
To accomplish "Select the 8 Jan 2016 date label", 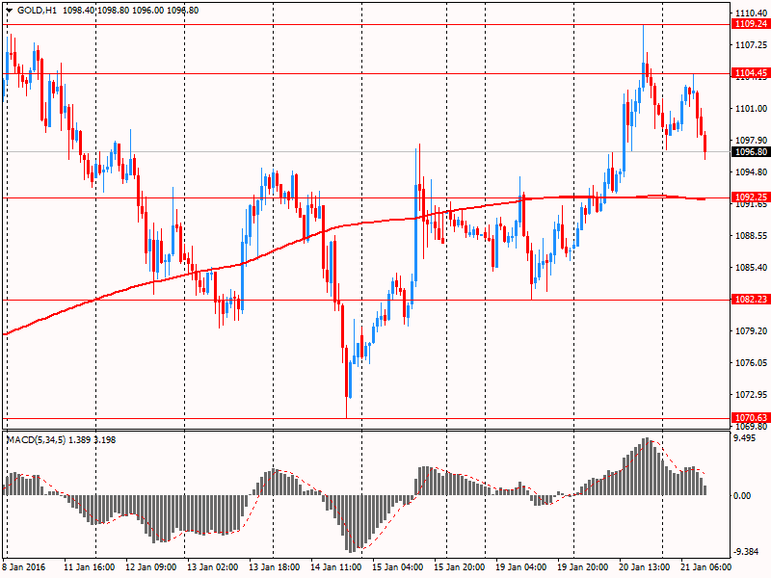I will 23,566.
